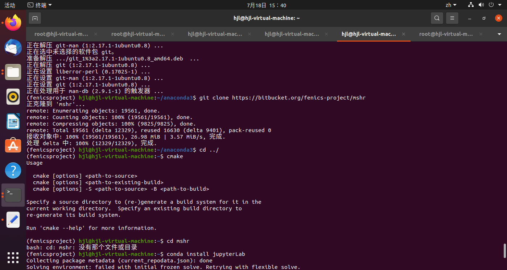Open LibreOffice Writer from the dock
507x270 pixels.
(13, 121)
